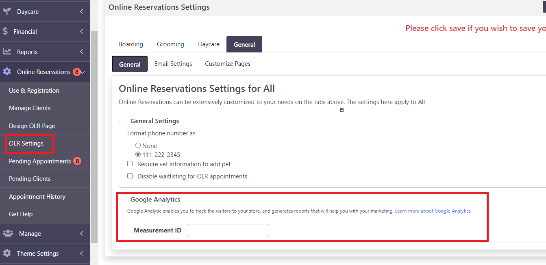Open Use & Registration in sidebar

(34, 90)
